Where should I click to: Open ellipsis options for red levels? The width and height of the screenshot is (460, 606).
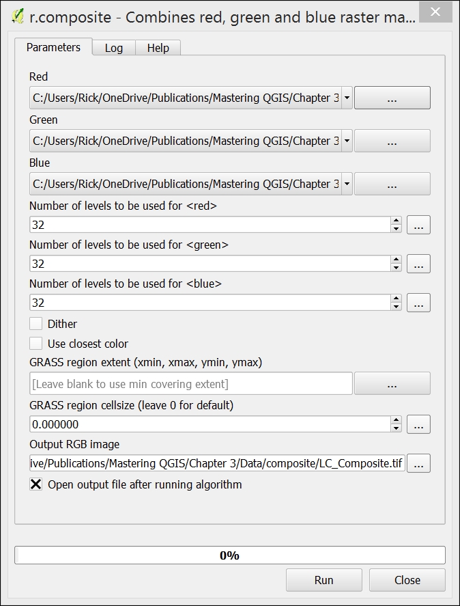pos(418,225)
